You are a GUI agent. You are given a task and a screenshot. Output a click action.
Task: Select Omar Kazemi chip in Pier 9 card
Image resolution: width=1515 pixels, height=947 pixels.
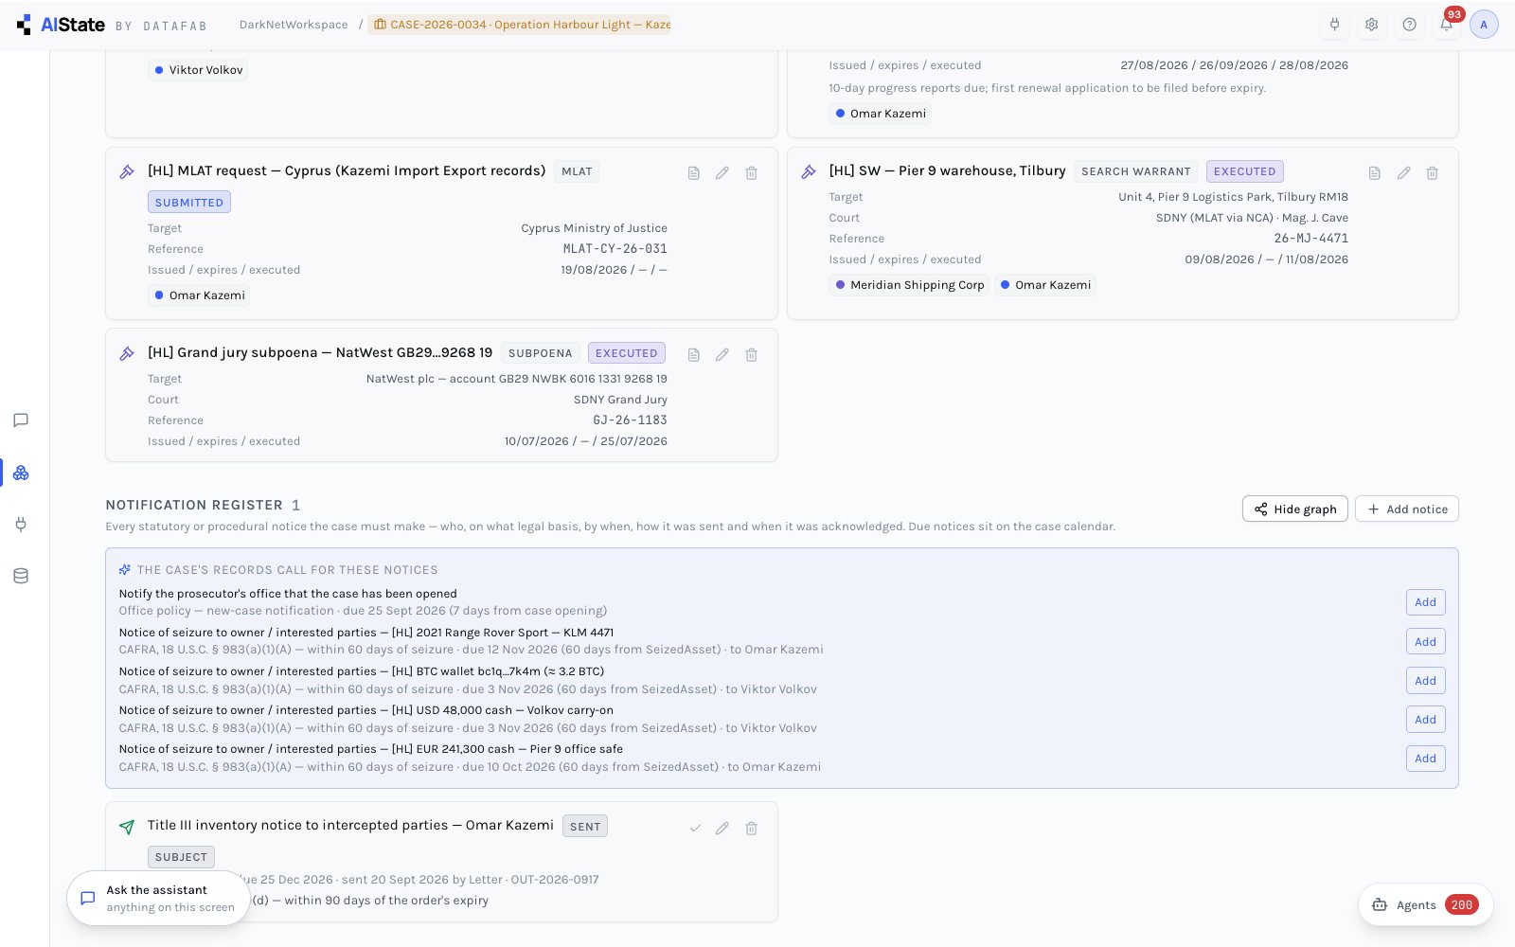pyautogui.click(x=1045, y=285)
